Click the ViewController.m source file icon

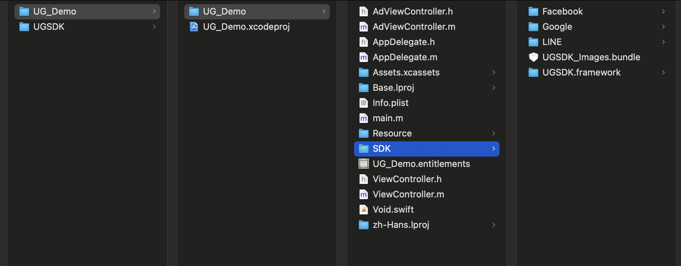(x=363, y=194)
